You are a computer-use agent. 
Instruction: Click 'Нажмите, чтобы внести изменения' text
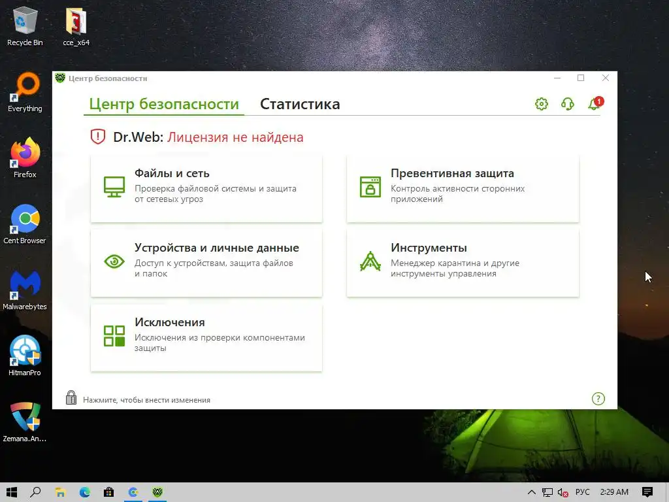tap(146, 400)
